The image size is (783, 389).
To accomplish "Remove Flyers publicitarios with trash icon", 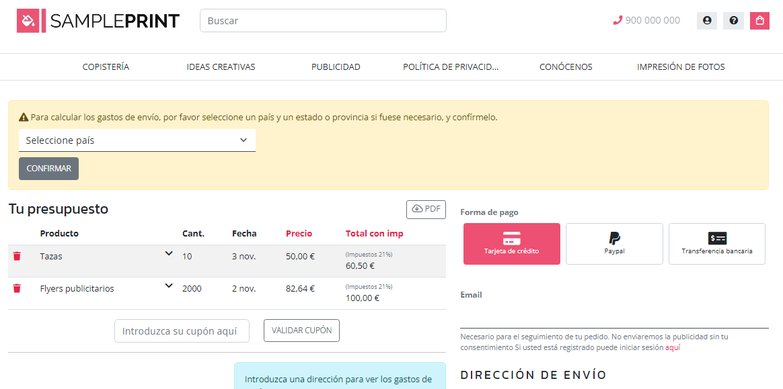I will click(17, 288).
